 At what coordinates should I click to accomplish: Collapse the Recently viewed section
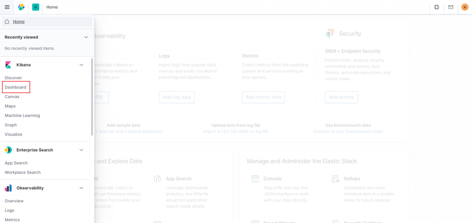tap(86, 37)
